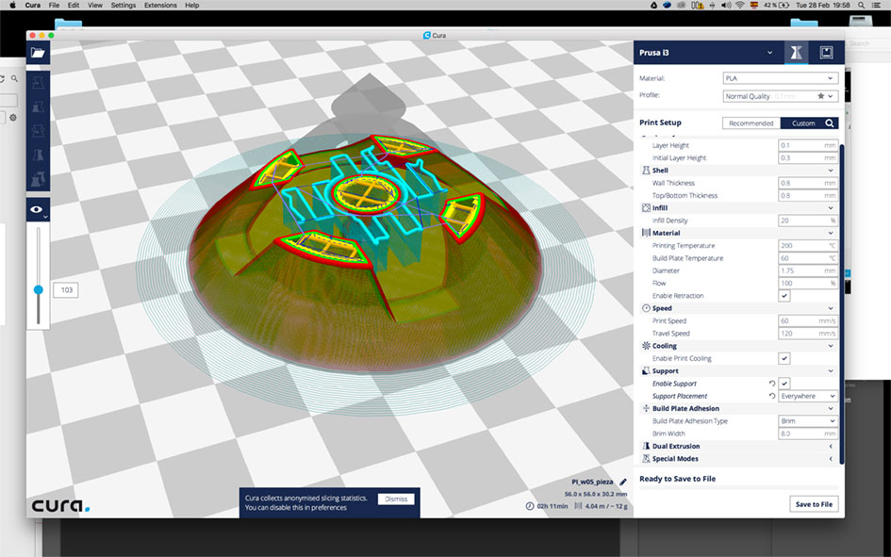Click the Print Speed value field
891x557 pixels.
pos(807,320)
